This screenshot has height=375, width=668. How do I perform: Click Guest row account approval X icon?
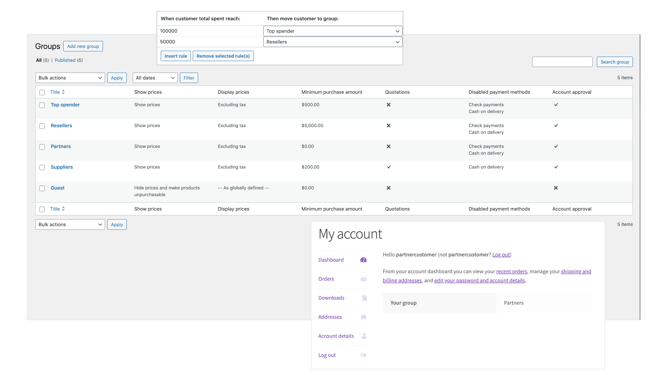(x=556, y=188)
